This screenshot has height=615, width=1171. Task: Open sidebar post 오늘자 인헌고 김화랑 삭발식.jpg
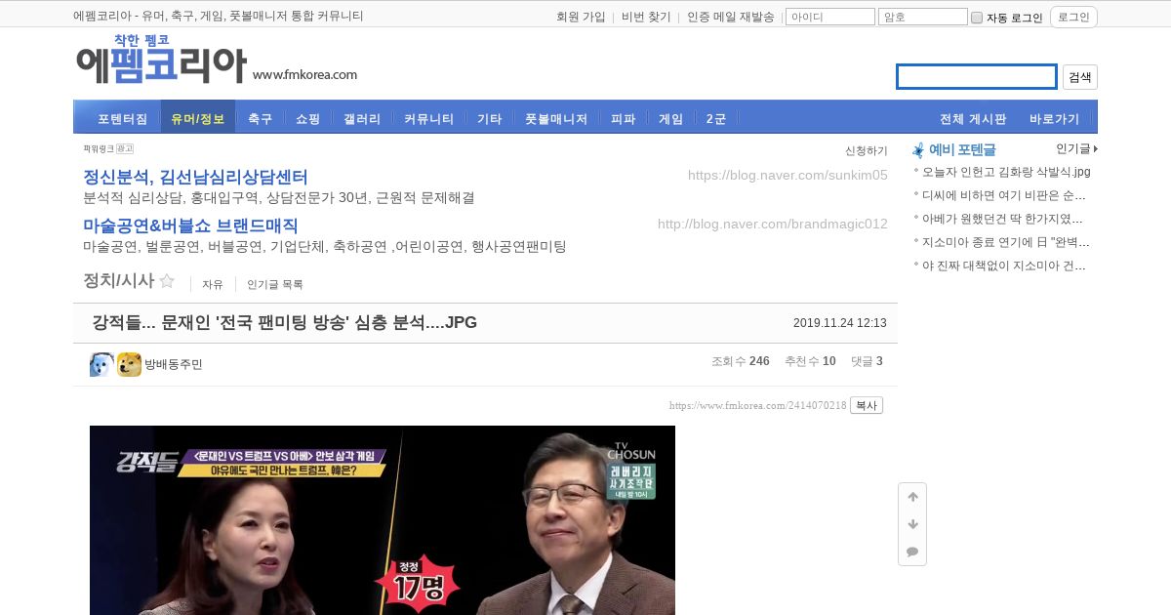[x=1006, y=172]
